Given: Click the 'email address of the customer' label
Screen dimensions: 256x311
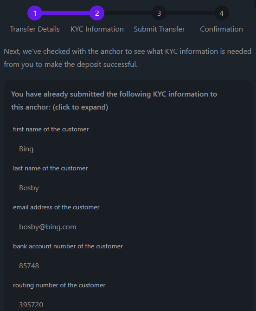Looking at the screenshot, I should tap(56, 207).
